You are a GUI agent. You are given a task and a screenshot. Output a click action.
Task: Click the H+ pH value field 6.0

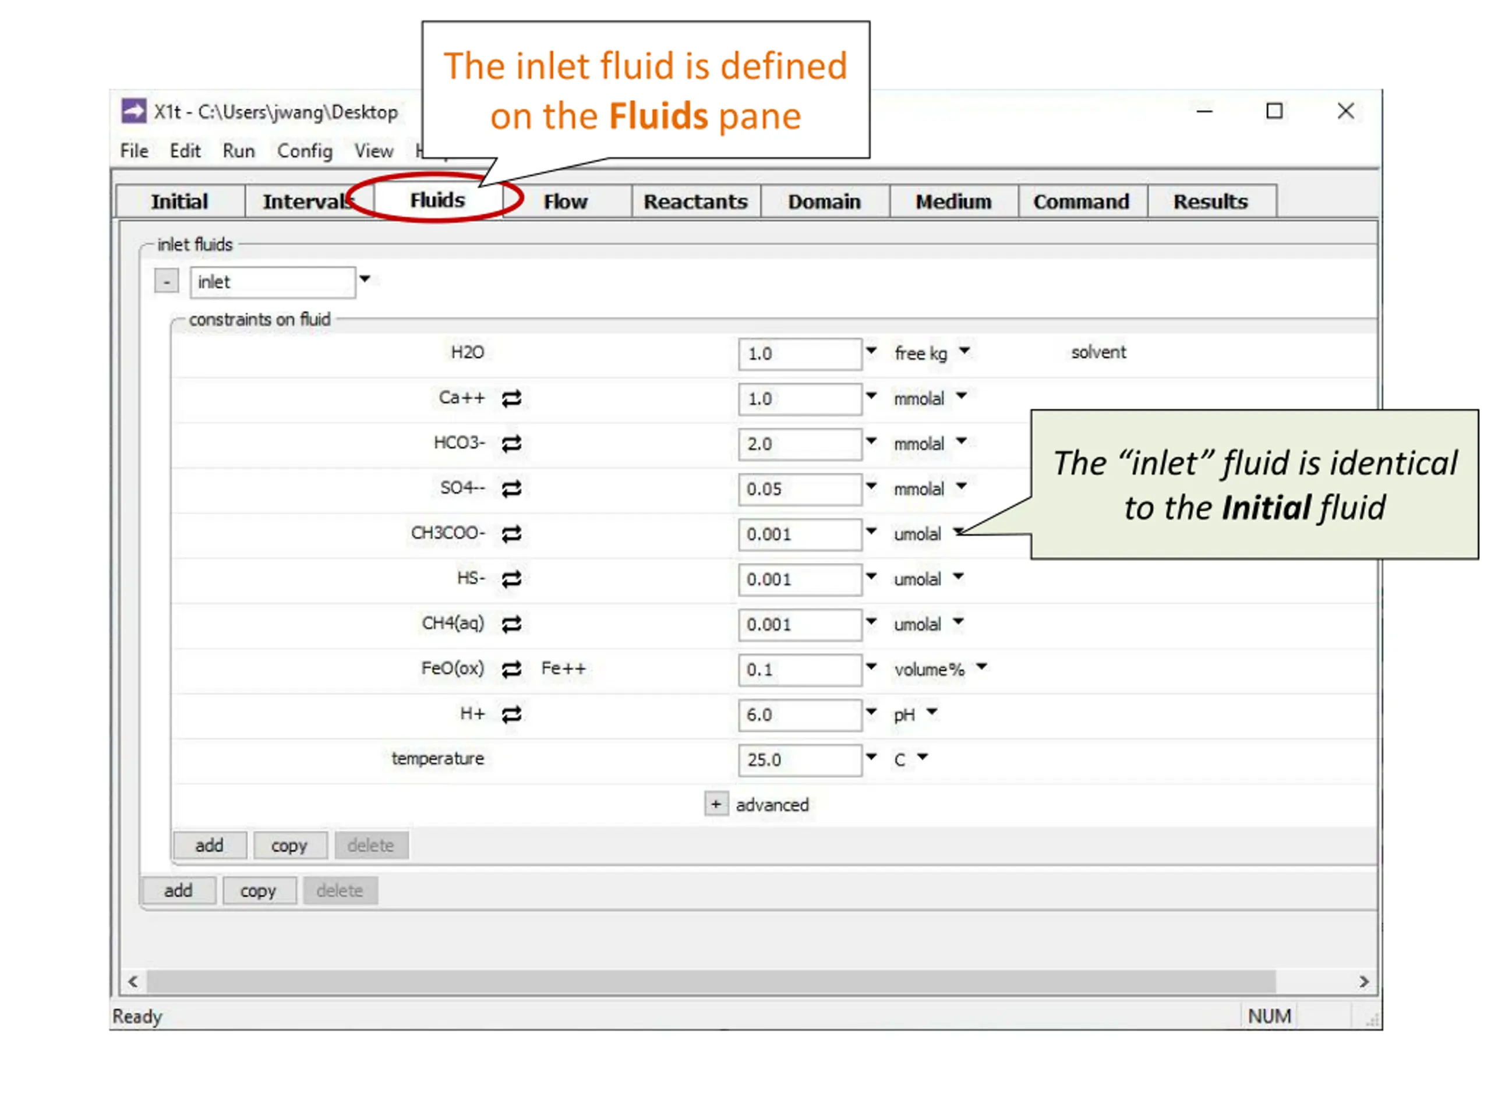[x=800, y=715]
